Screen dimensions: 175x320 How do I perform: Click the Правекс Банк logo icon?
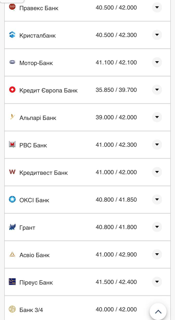(12, 7)
